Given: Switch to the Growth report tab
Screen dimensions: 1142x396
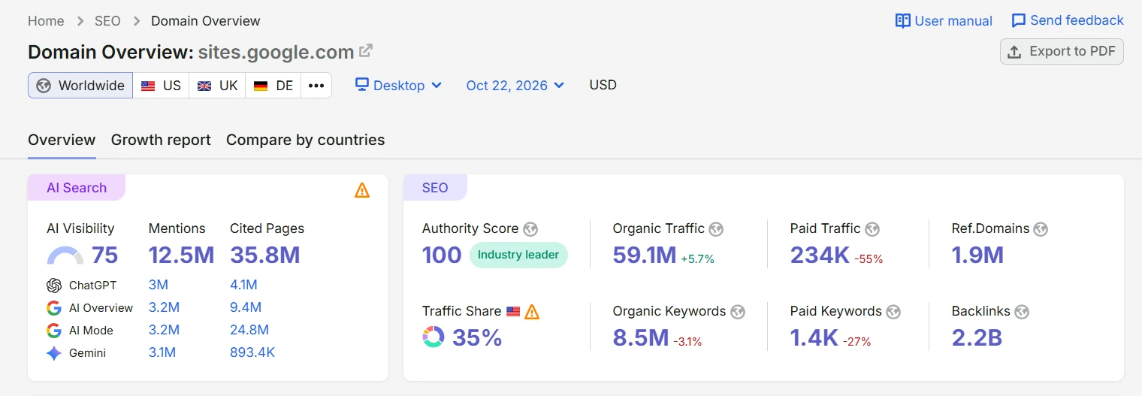Looking at the screenshot, I should click(x=161, y=140).
